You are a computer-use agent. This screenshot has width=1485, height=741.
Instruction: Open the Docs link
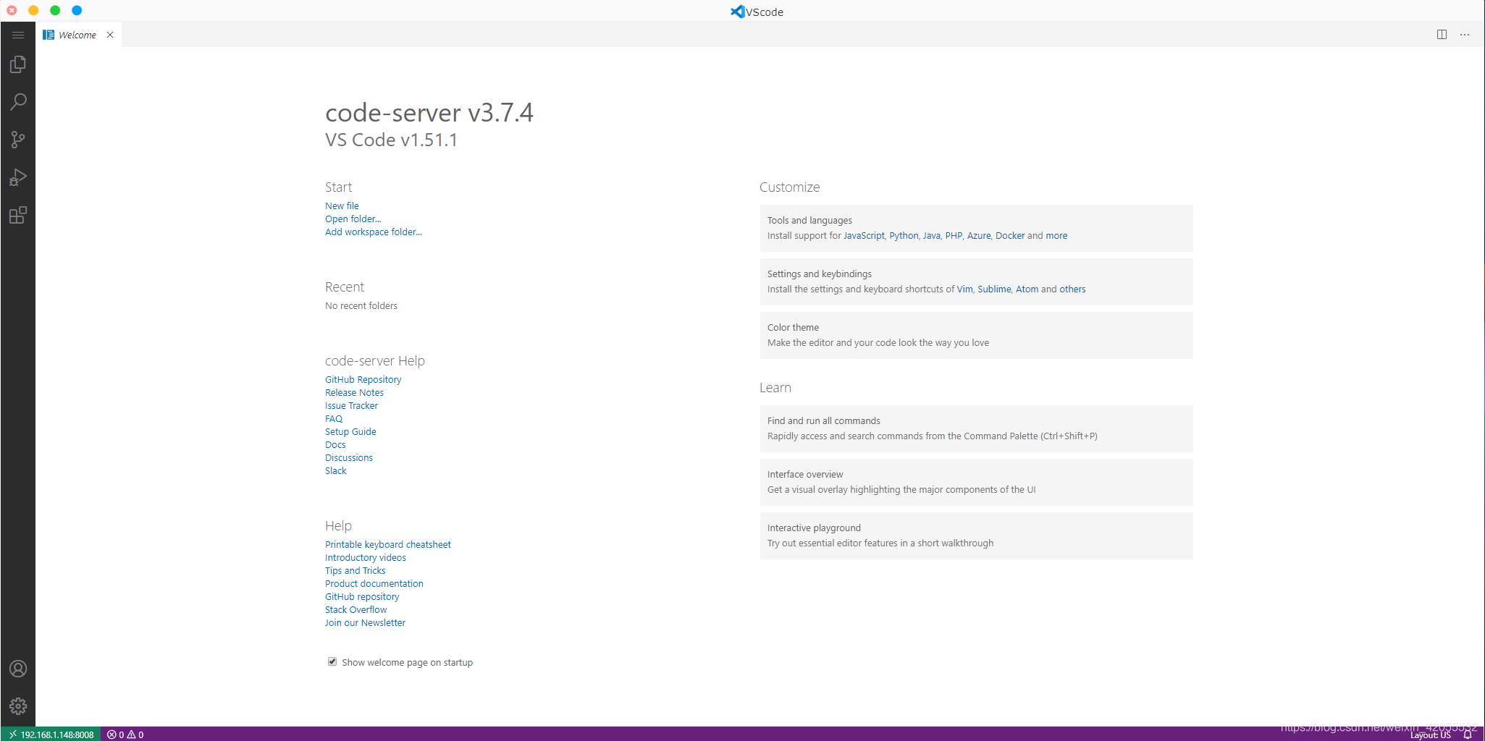point(335,445)
